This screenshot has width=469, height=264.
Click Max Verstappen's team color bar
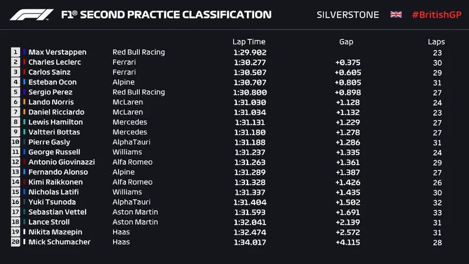tap(25, 52)
